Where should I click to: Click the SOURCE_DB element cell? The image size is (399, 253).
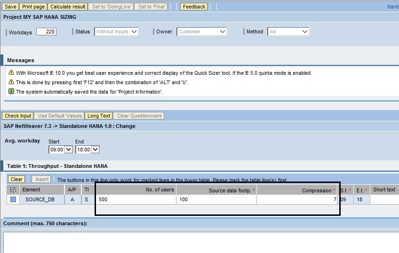[42, 199]
